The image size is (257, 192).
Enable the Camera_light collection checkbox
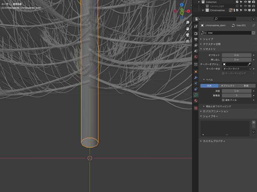pyautogui.click(x=237, y=6)
